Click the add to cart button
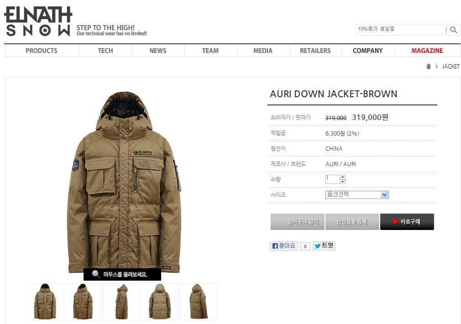The width and height of the screenshot is (461, 324). (x=297, y=222)
